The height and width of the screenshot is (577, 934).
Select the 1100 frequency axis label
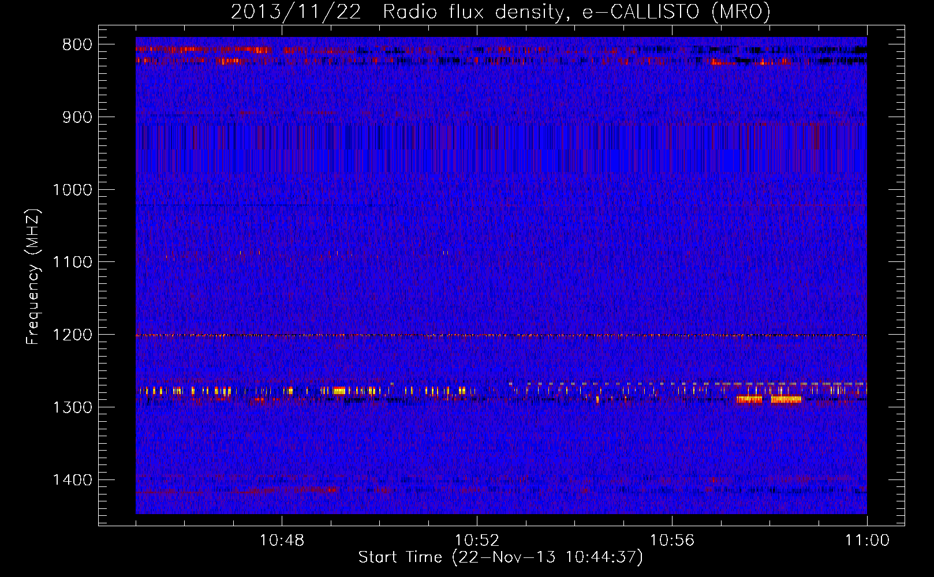[73, 262]
